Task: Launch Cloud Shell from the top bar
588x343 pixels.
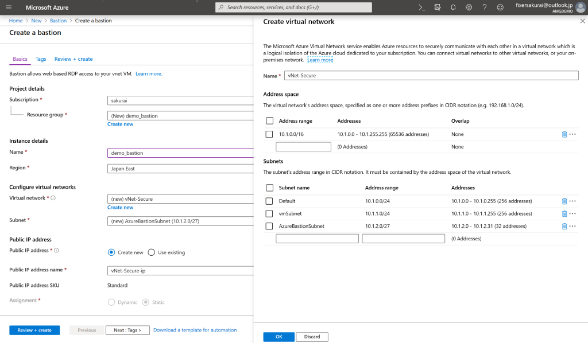Action: click(x=421, y=7)
